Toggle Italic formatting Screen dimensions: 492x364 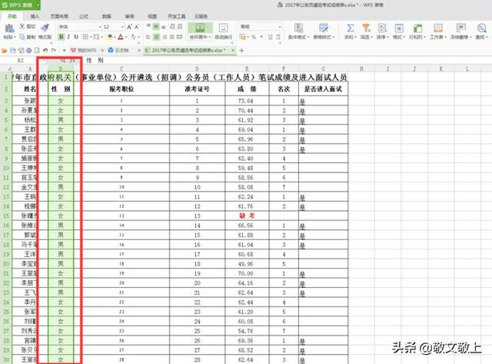[x=68, y=37]
